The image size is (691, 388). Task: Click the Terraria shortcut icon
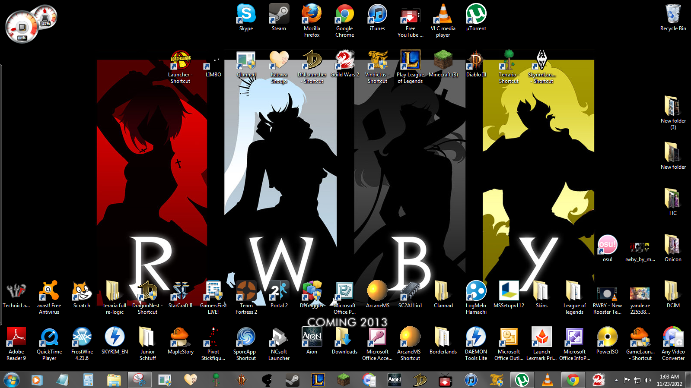coord(509,67)
